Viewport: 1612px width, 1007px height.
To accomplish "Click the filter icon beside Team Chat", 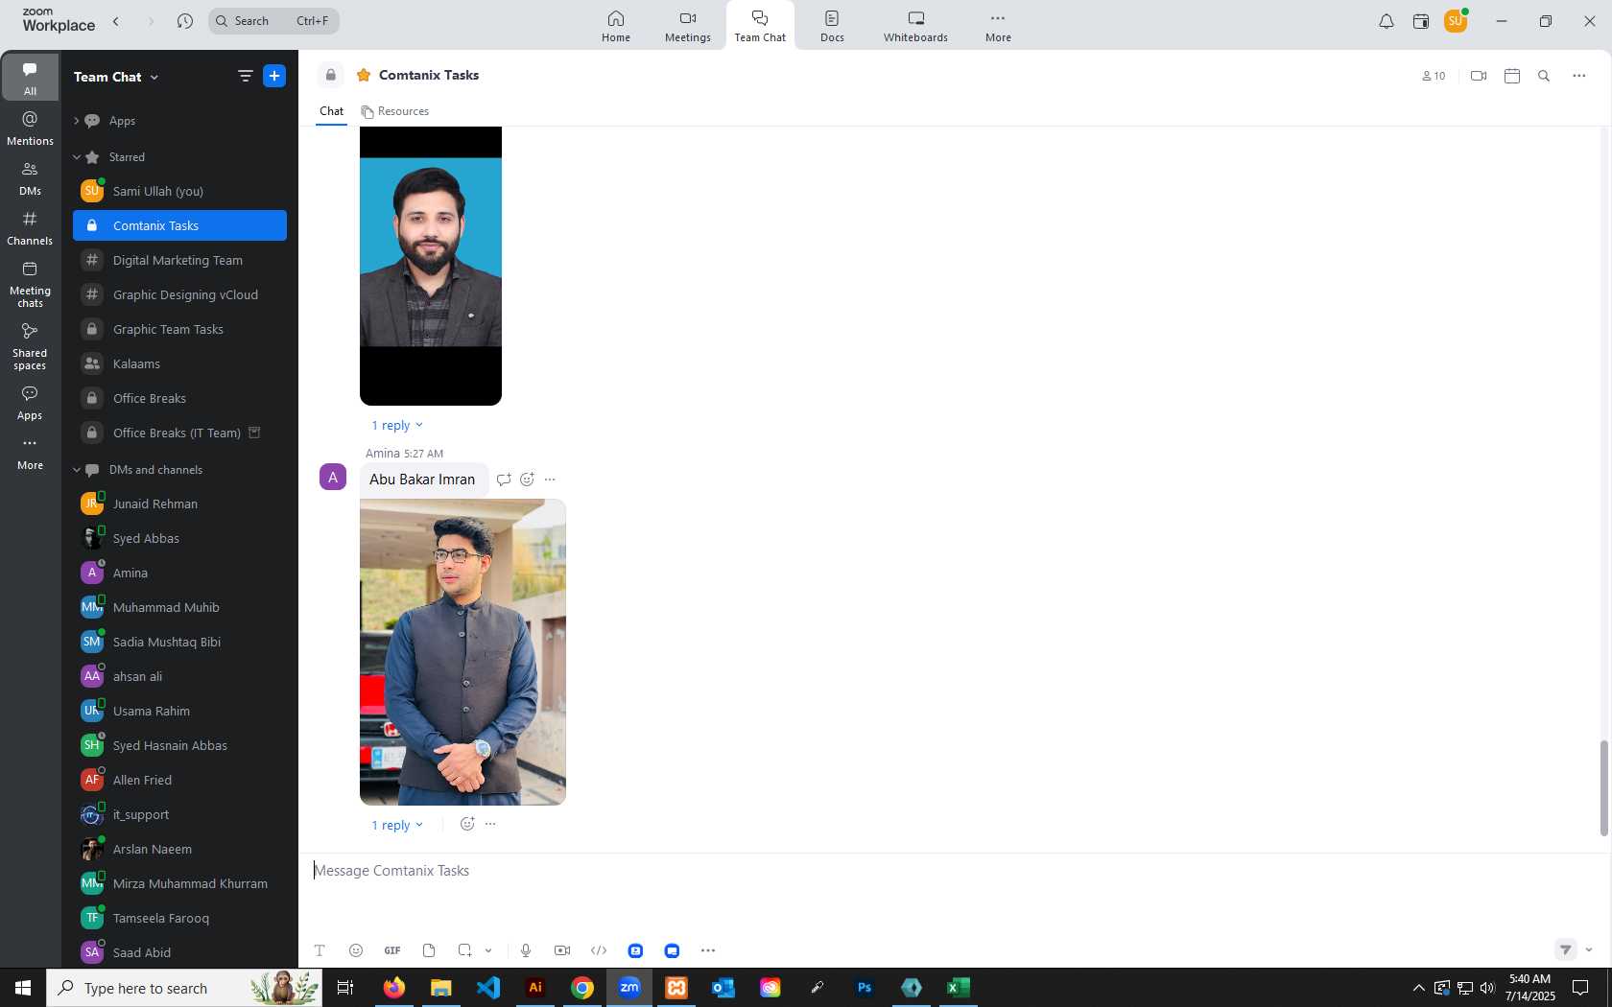I will 246,76.
